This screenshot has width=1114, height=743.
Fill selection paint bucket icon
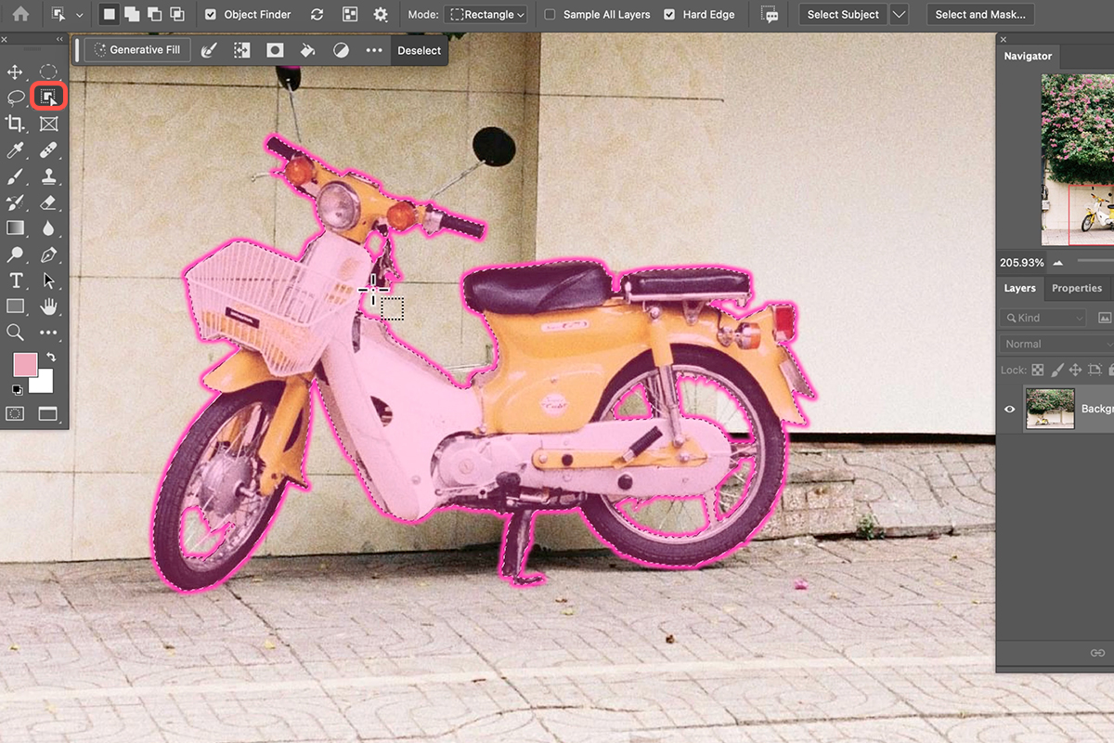pyautogui.click(x=307, y=50)
